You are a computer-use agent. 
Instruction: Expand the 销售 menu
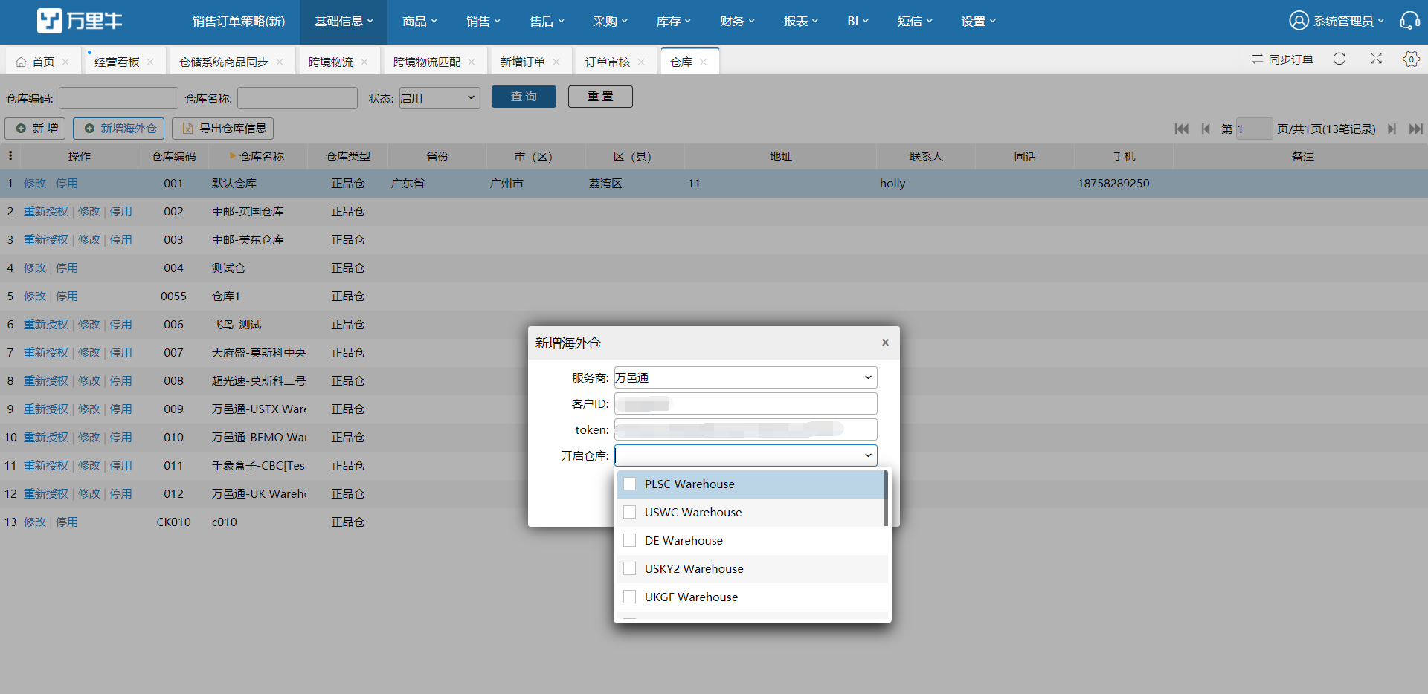[x=483, y=22]
